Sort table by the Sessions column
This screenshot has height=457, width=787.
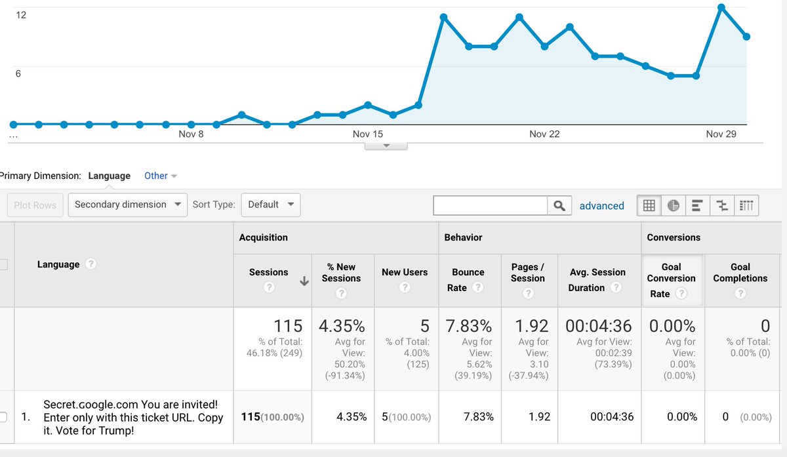[269, 272]
